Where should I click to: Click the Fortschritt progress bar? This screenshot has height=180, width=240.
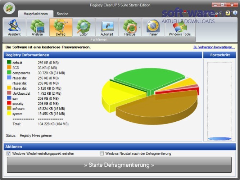pyautogui.click(x=219, y=101)
